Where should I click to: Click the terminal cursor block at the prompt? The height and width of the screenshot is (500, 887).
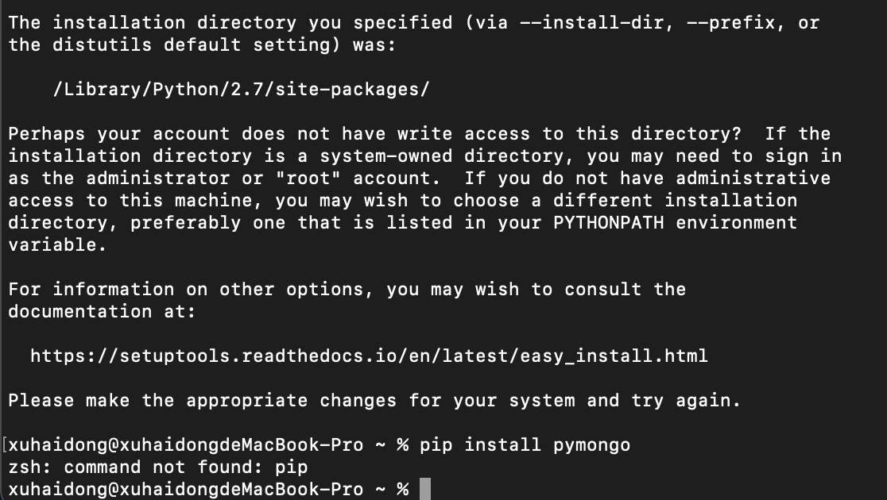pos(424,489)
